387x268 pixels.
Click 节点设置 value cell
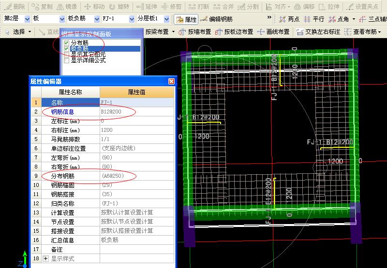point(137,222)
